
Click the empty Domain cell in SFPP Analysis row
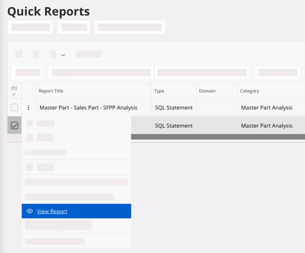point(217,107)
